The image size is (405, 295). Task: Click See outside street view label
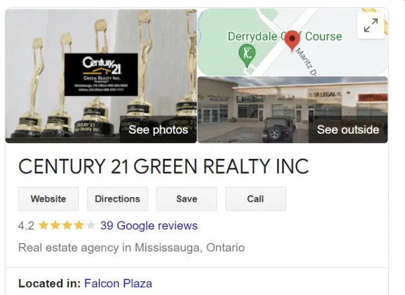[x=348, y=130]
